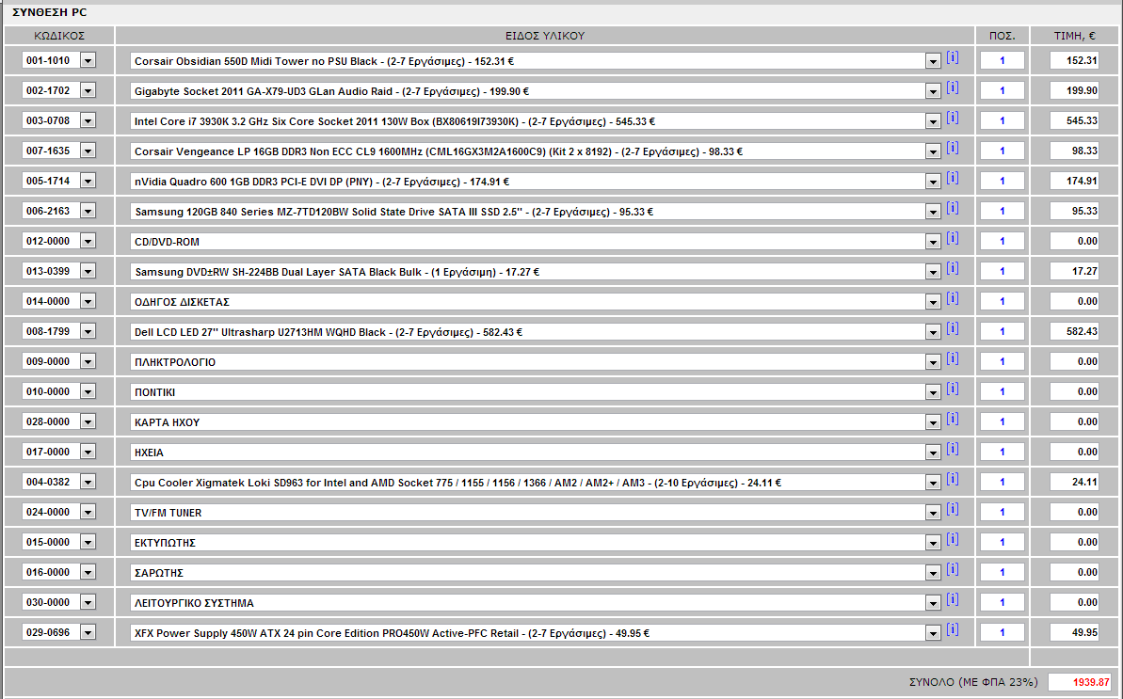Click the ΚΩΔΙΚΟΣ column header
1123x699 pixels.
coord(59,36)
